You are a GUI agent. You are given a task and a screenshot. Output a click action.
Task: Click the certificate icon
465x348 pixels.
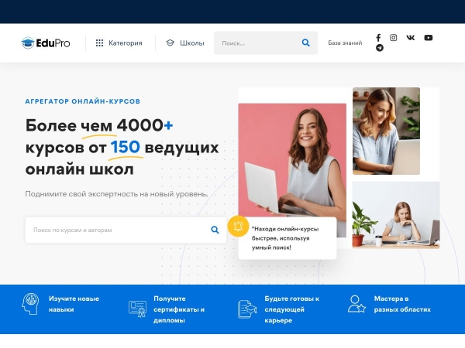[x=138, y=309]
